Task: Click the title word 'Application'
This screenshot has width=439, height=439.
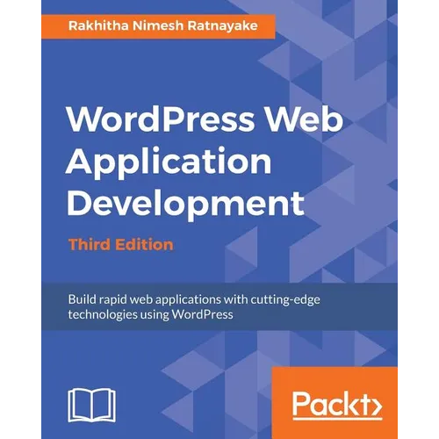Action: coord(169,164)
